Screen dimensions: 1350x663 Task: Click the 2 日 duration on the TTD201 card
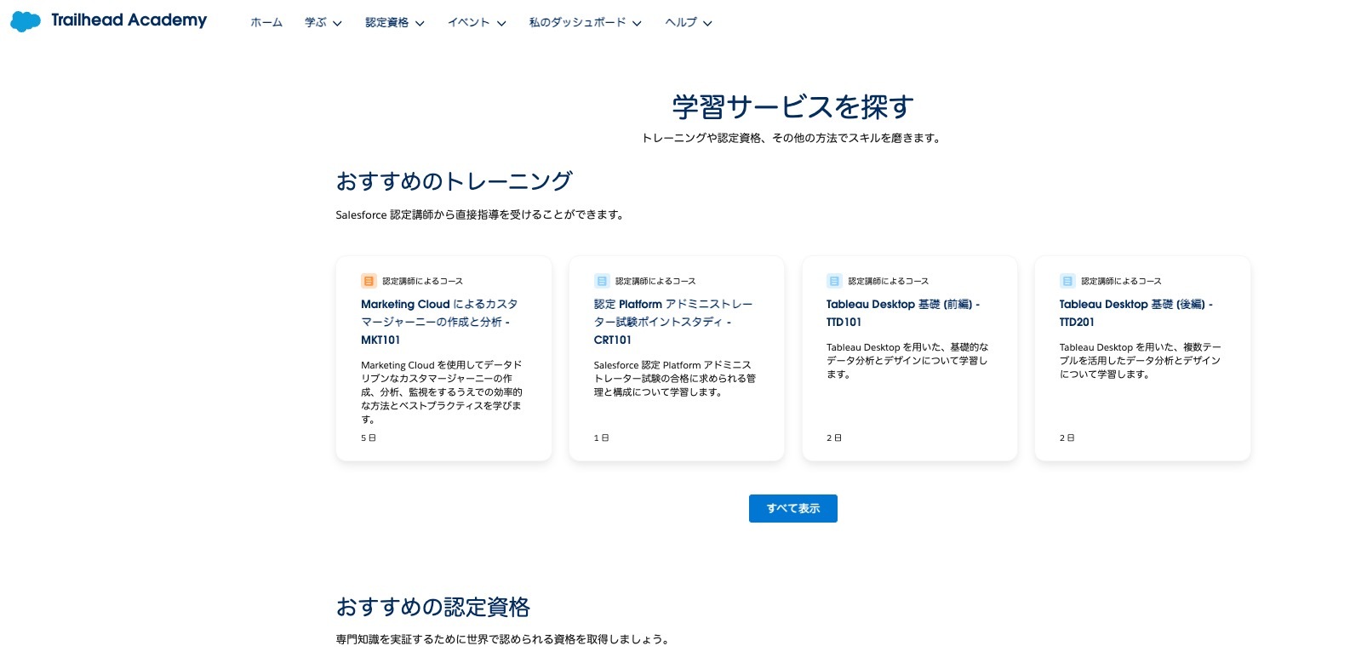click(x=1067, y=437)
